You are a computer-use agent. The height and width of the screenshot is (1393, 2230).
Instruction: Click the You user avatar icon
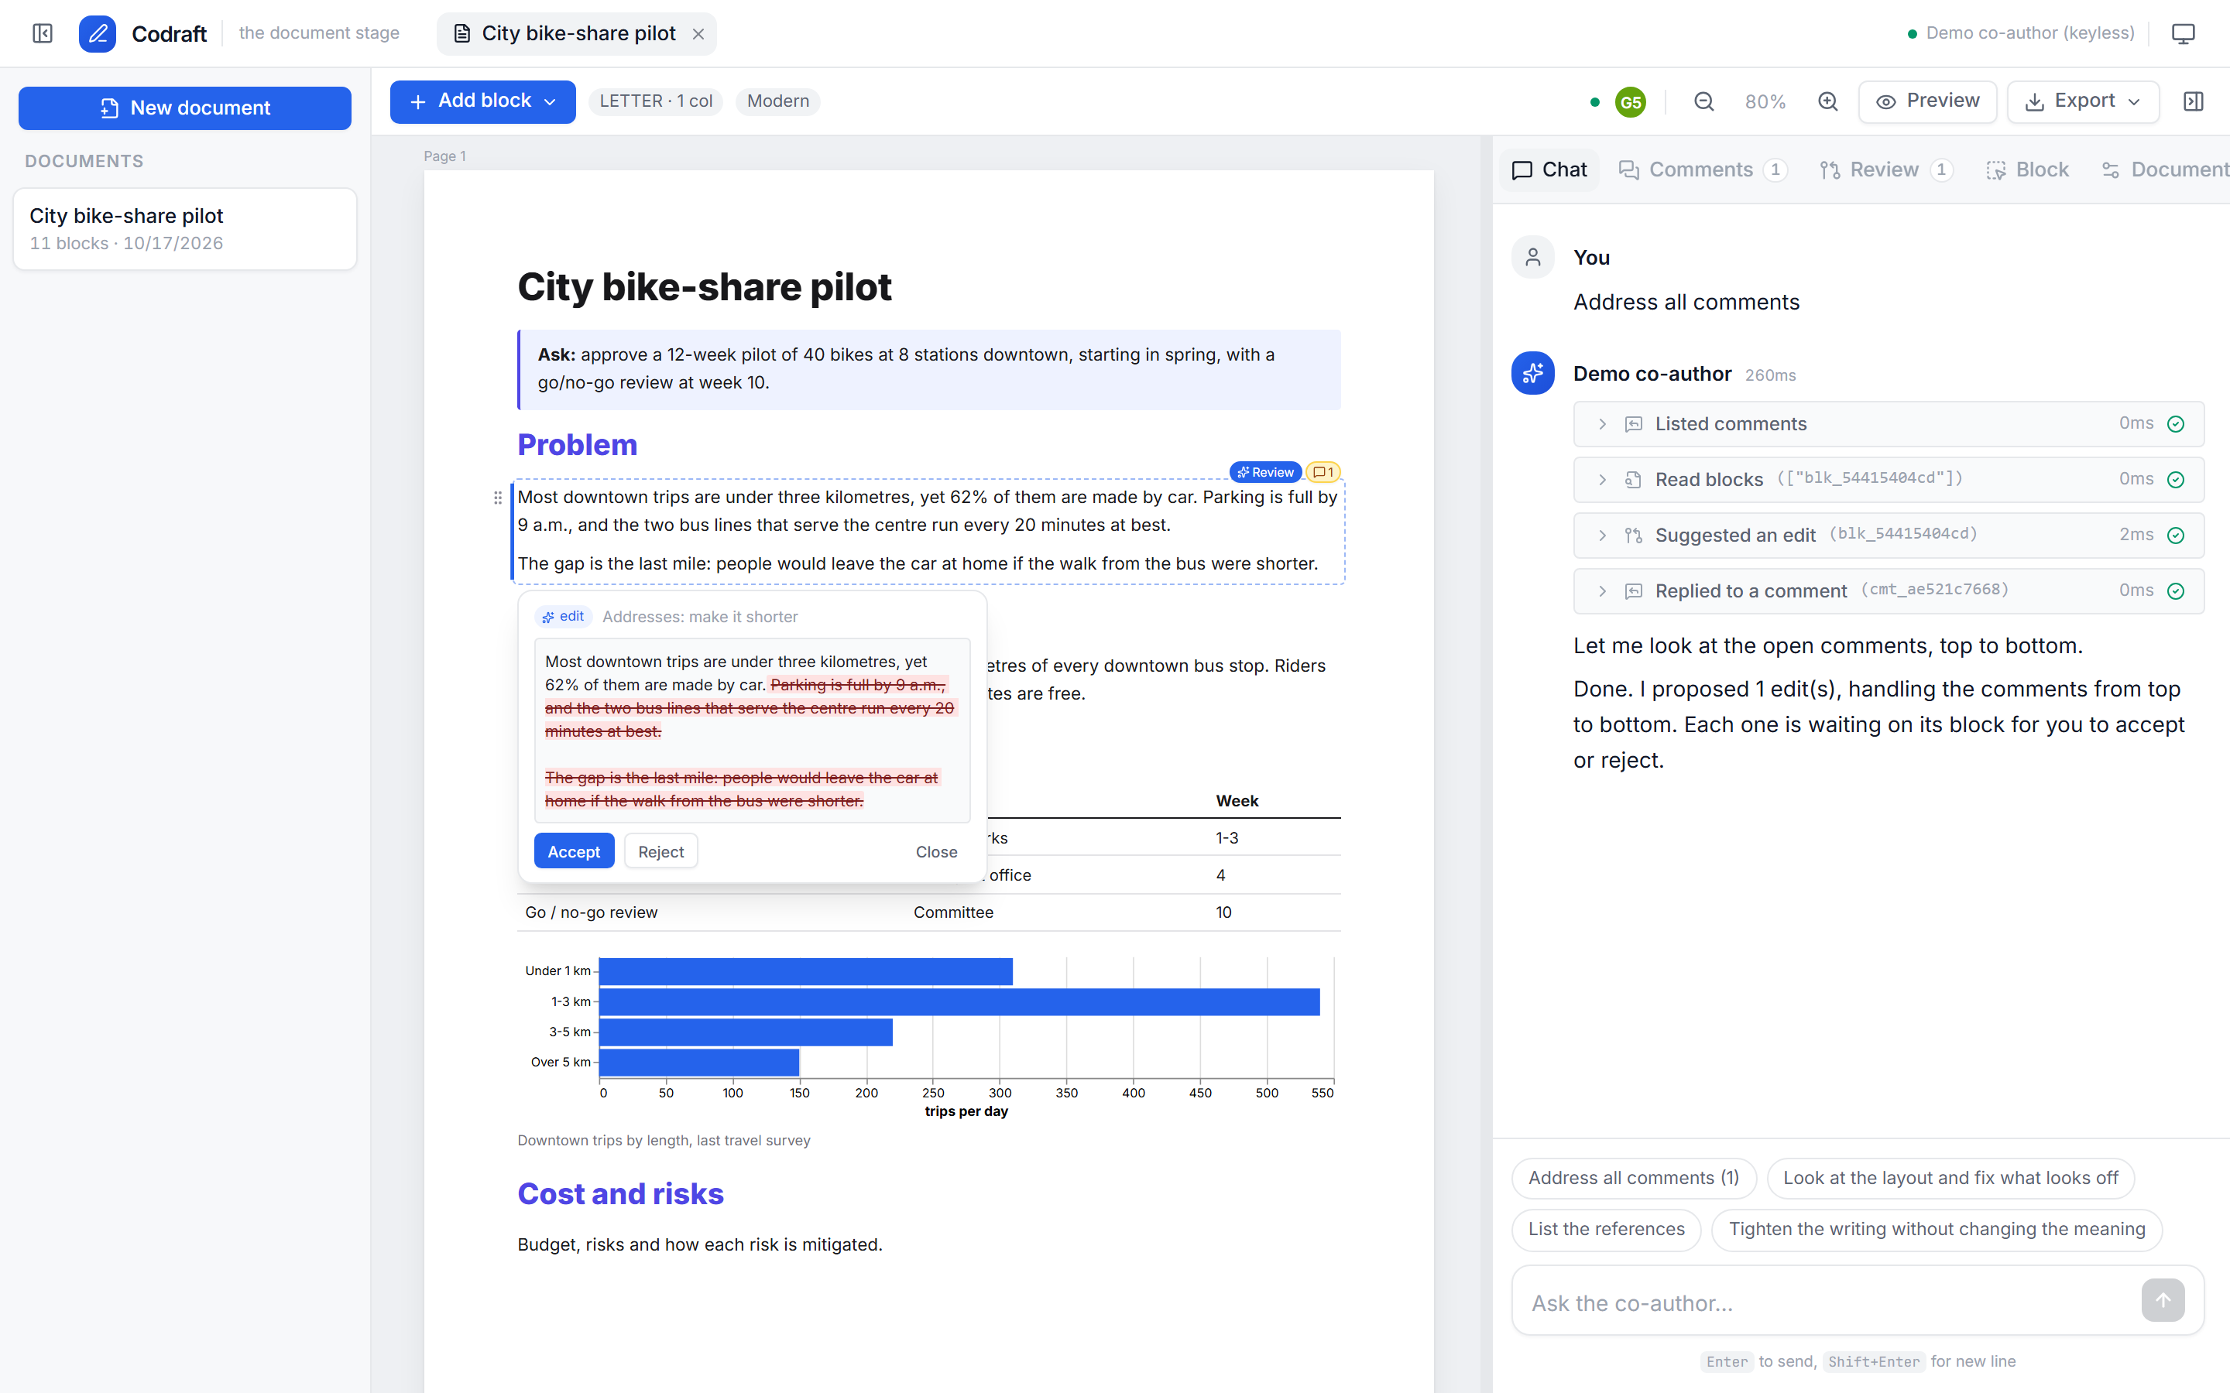pyautogui.click(x=1533, y=257)
